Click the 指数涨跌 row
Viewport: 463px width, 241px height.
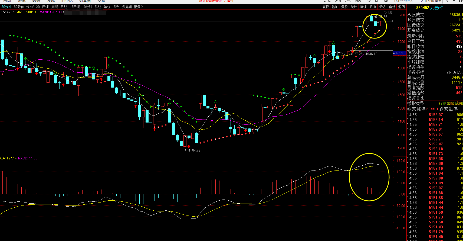(x=435, y=52)
